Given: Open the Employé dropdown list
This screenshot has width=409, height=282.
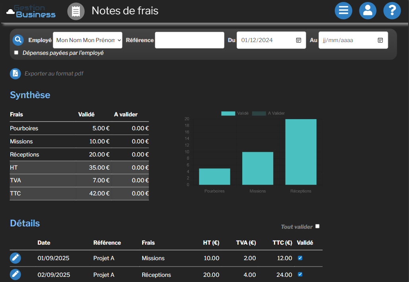Looking at the screenshot, I should (87, 40).
